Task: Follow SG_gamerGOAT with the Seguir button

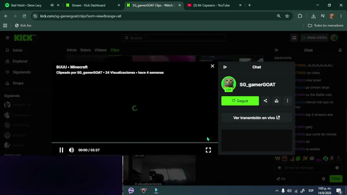Action: tap(240, 101)
